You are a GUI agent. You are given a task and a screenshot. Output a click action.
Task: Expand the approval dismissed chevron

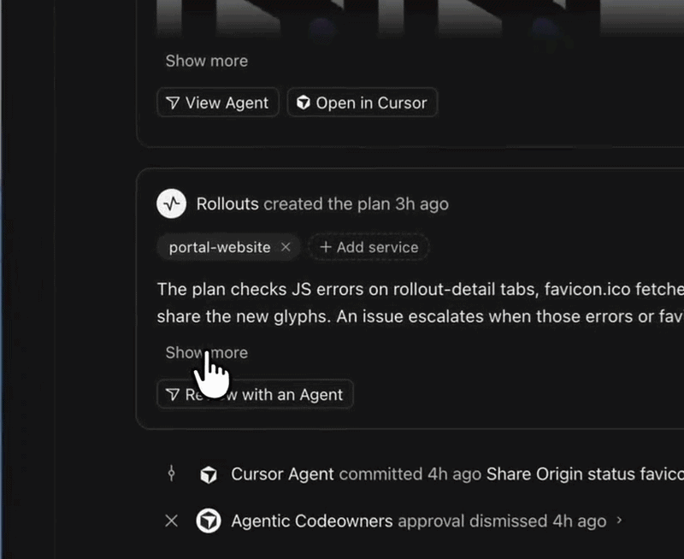[619, 521]
